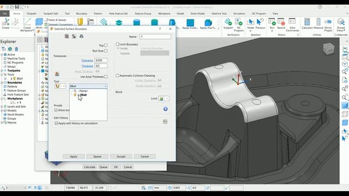Screen dimensions: 349x196
Task: Enable Automatic Collision Checking
Action: click(x=117, y=76)
